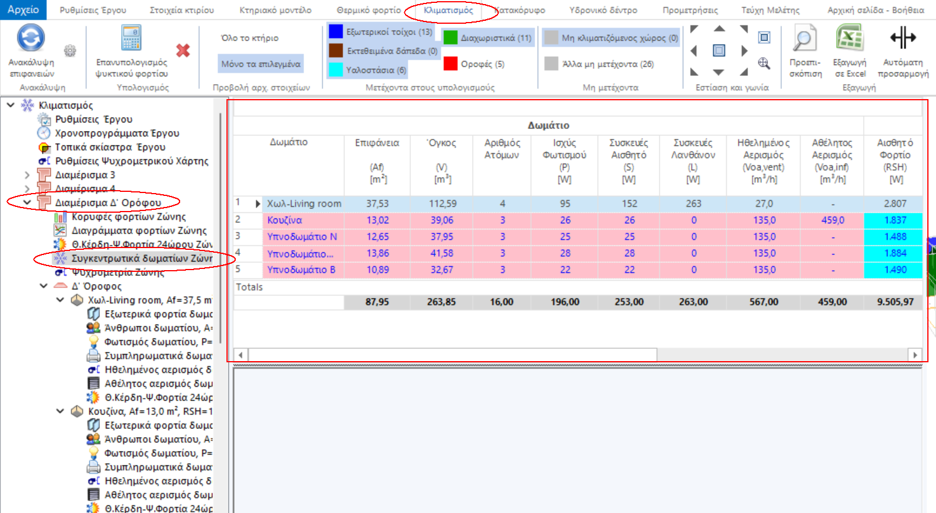The height and width of the screenshot is (513, 936).
Task: Click the horizontal scrollbar left arrow
Action: click(x=241, y=355)
